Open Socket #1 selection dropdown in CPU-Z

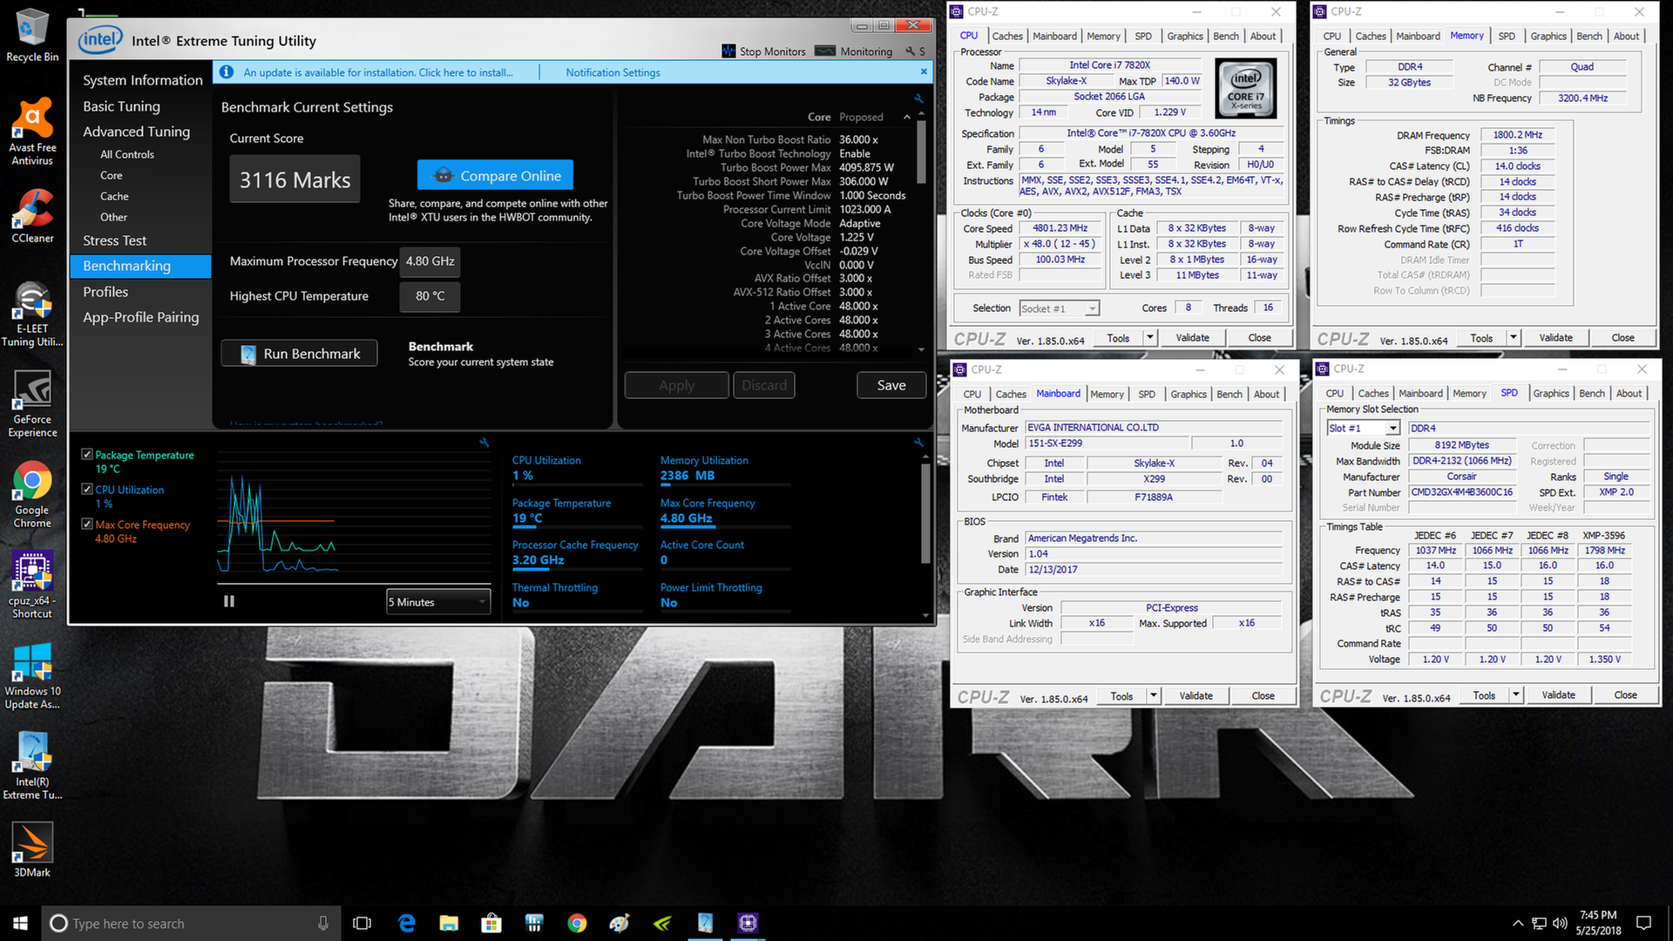tap(1059, 308)
